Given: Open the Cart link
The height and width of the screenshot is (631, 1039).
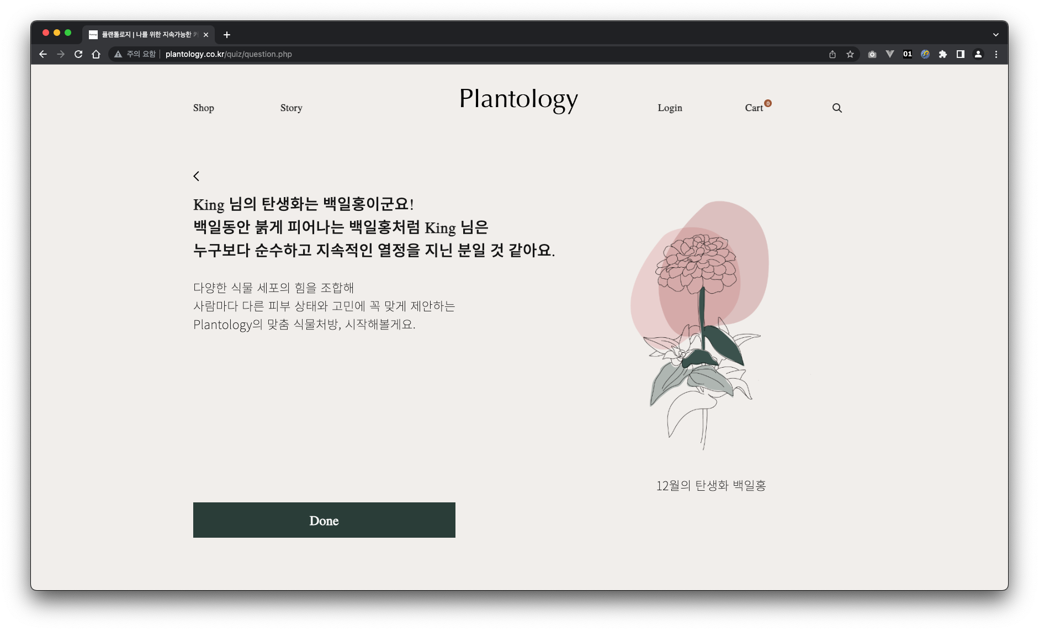Looking at the screenshot, I should [x=754, y=108].
